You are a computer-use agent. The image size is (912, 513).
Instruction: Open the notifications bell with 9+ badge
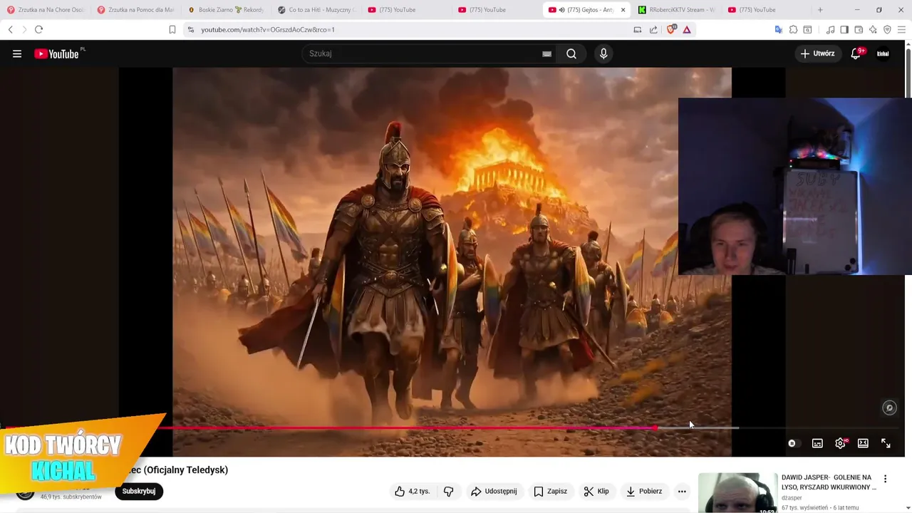coord(856,53)
